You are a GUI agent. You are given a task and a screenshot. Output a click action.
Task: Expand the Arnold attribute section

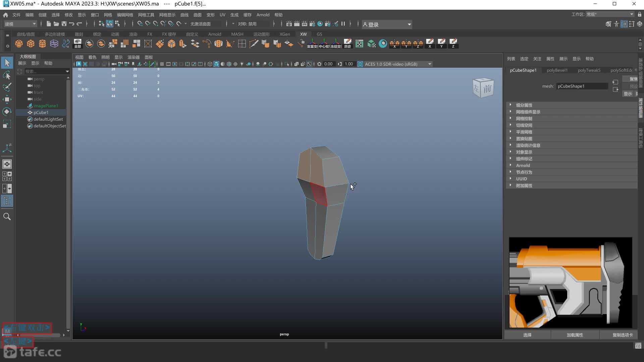(x=572, y=165)
